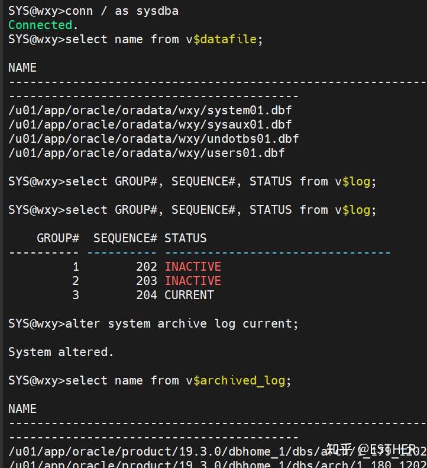Click the GROUP# column header
Image resolution: width=427 pixels, height=468 pixels.
click(58, 238)
